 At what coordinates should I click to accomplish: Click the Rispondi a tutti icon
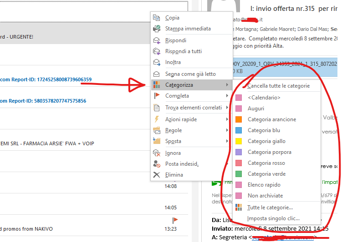(x=157, y=51)
